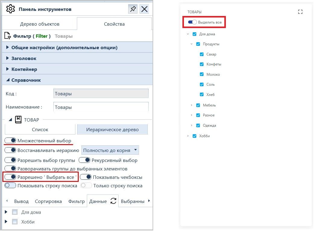This screenshot has height=231, width=316.
Task: Collapse Продукты in the preview tree
Action: (191, 44)
